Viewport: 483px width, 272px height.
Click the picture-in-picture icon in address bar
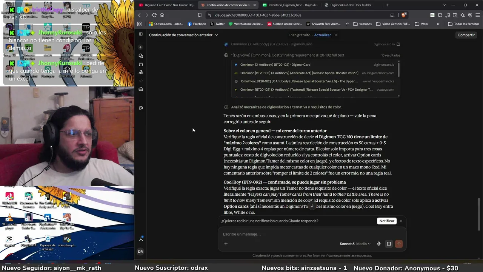pos(392,15)
